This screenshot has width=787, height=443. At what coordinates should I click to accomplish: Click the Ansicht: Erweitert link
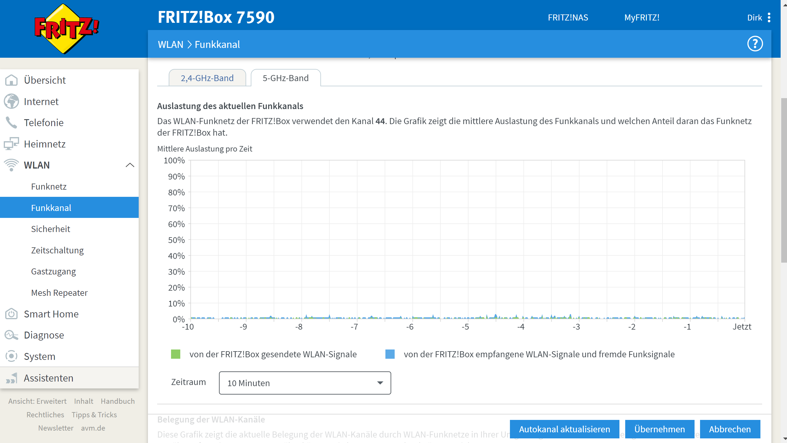coord(37,401)
